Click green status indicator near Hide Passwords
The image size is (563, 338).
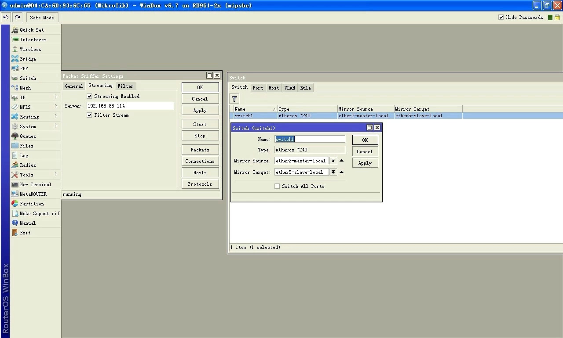(550, 18)
